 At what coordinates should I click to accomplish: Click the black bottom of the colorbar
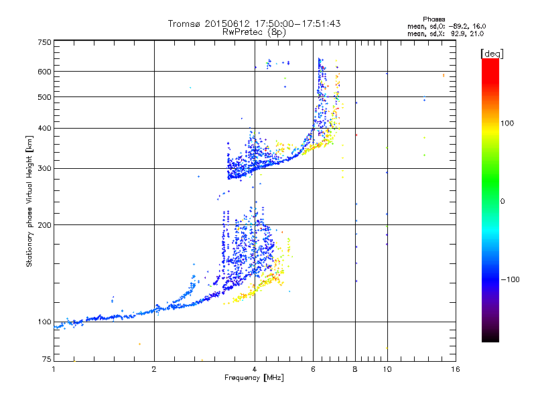490,337
